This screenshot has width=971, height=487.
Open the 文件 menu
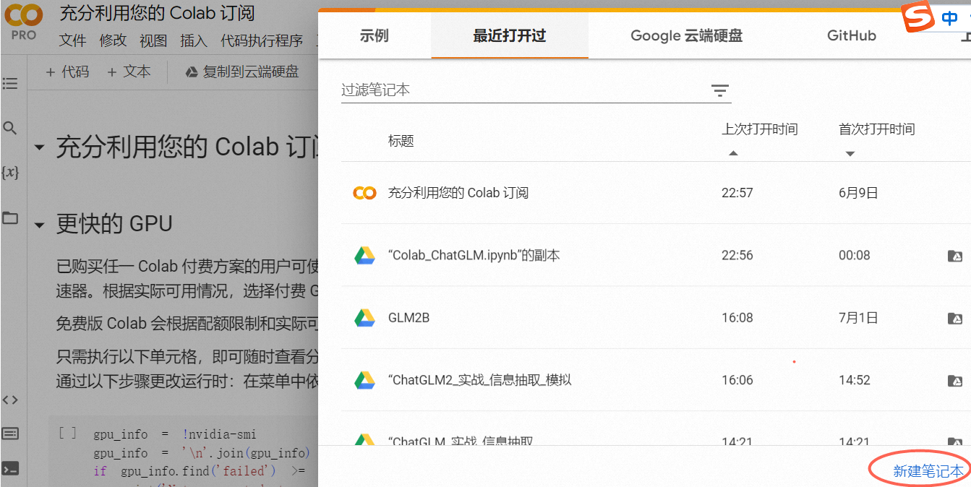[72, 41]
